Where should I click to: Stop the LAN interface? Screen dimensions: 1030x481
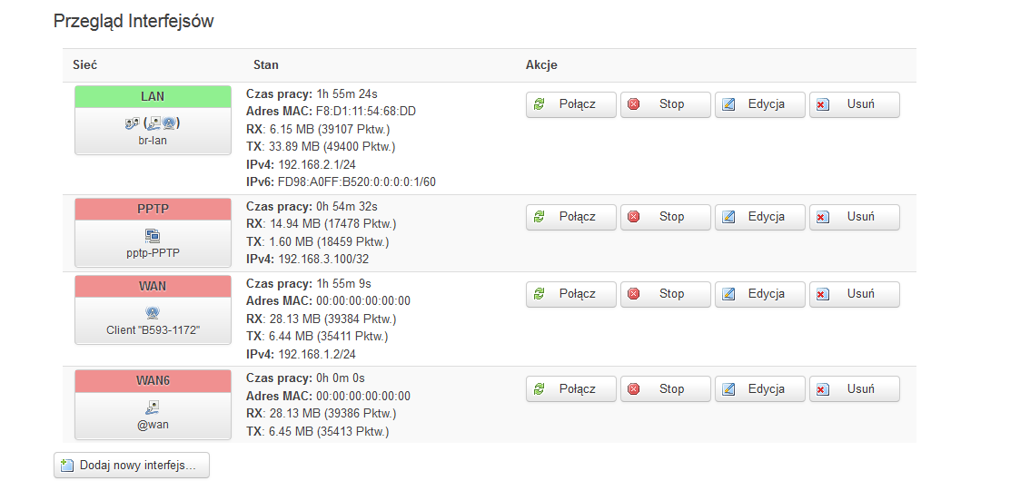(666, 104)
